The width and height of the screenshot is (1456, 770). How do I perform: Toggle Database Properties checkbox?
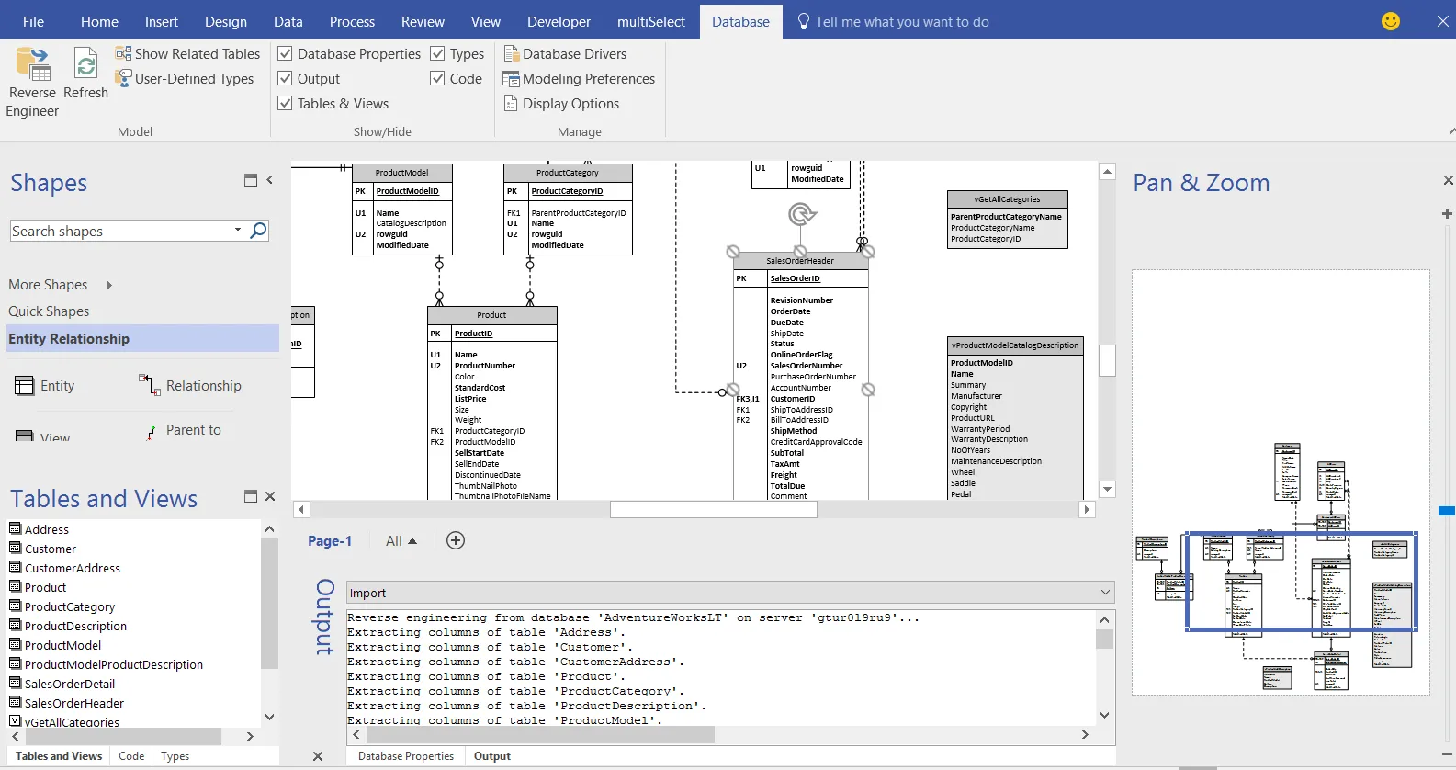[286, 54]
